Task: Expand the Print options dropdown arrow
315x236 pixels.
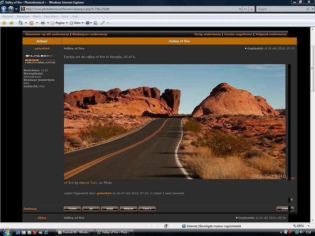Action: [x=48, y=23]
